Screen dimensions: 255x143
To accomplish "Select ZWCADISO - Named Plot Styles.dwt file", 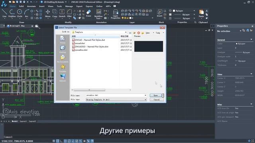I will 90,46.
